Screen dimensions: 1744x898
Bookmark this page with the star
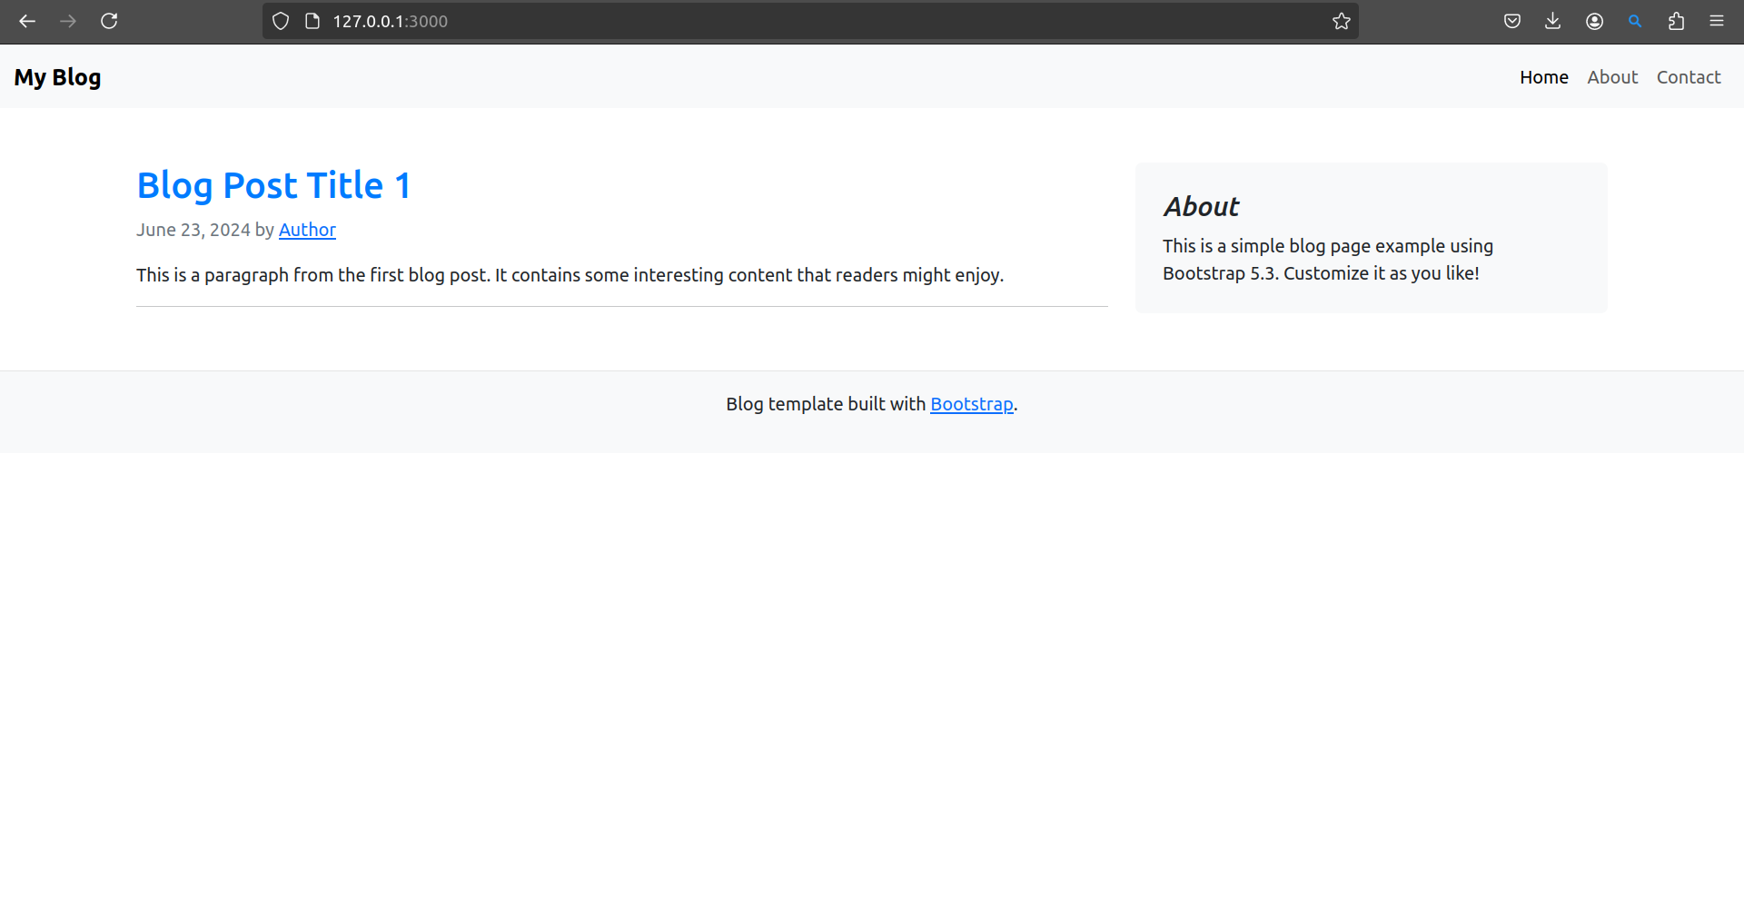[1341, 21]
